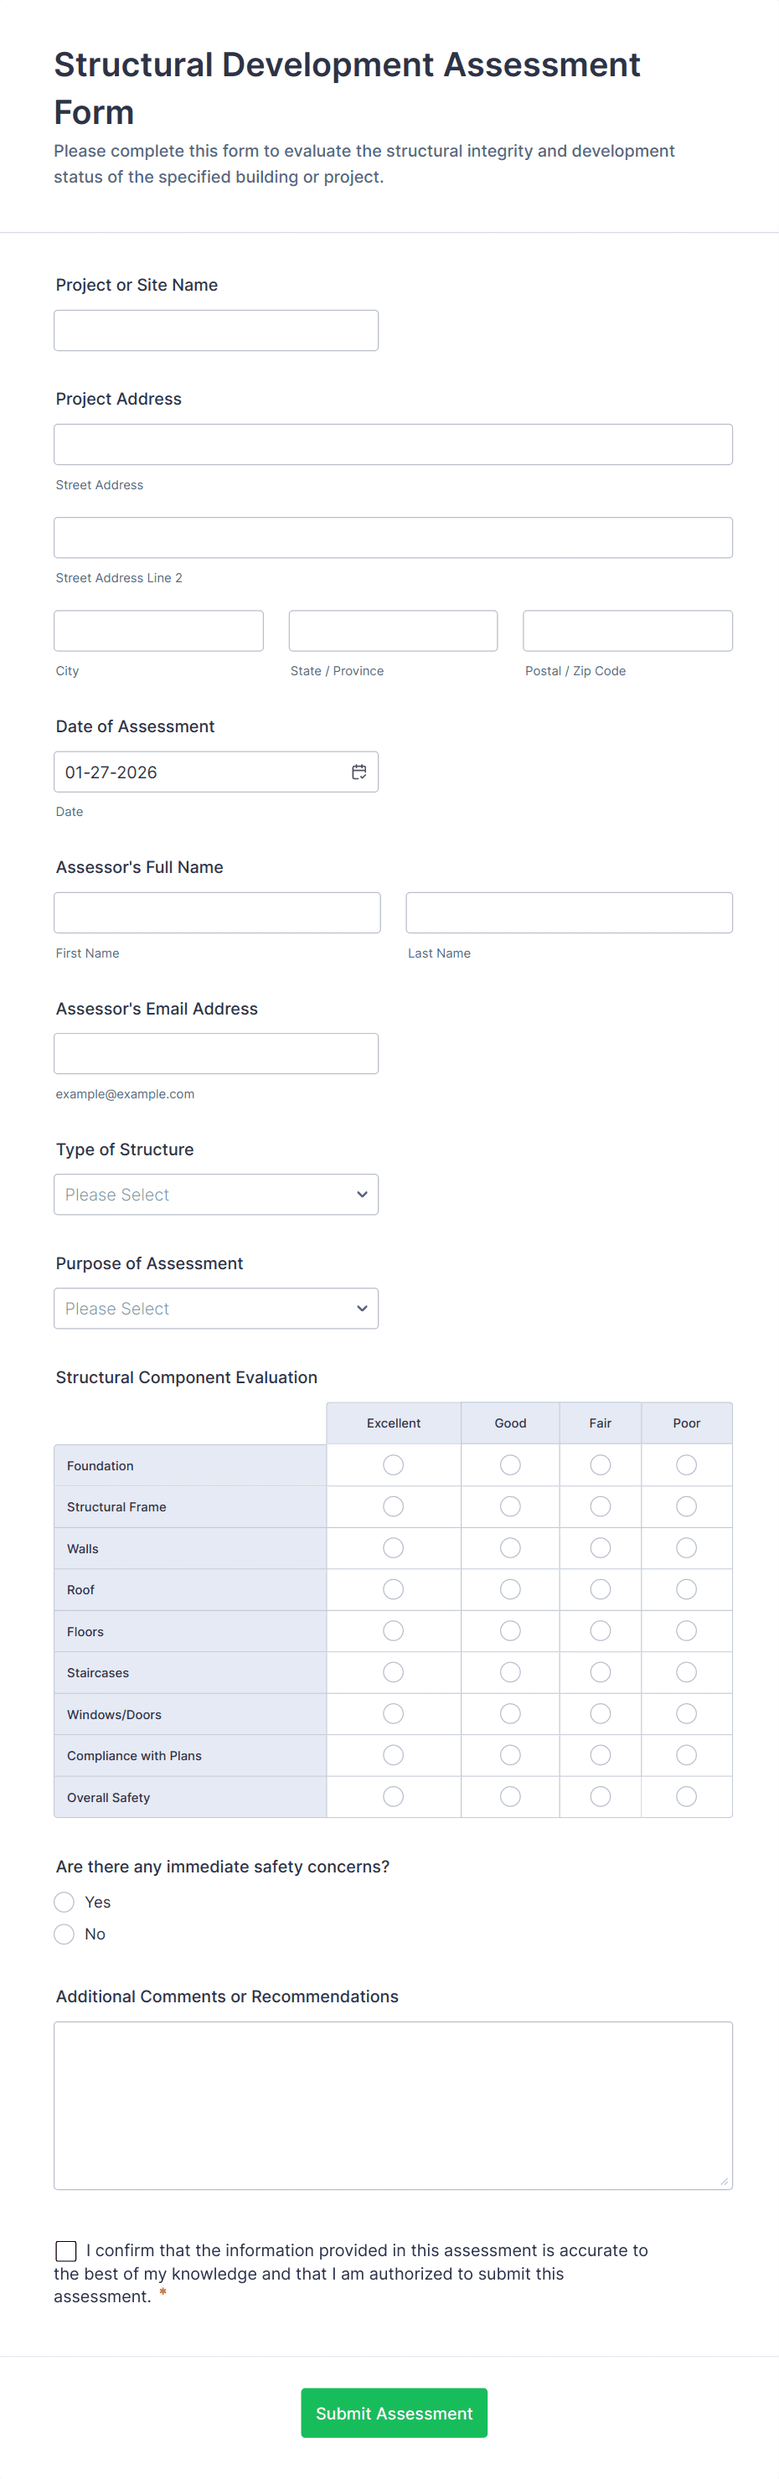Click the Project or Site Name field
Image resolution: width=779 pixels, height=2479 pixels.
coord(215,330)
